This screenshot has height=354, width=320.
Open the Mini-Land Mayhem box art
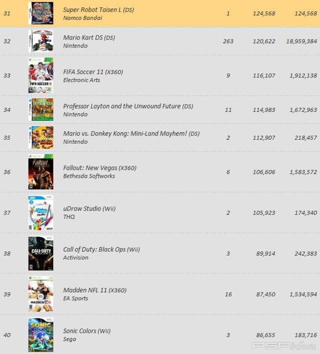coord(40,137)
